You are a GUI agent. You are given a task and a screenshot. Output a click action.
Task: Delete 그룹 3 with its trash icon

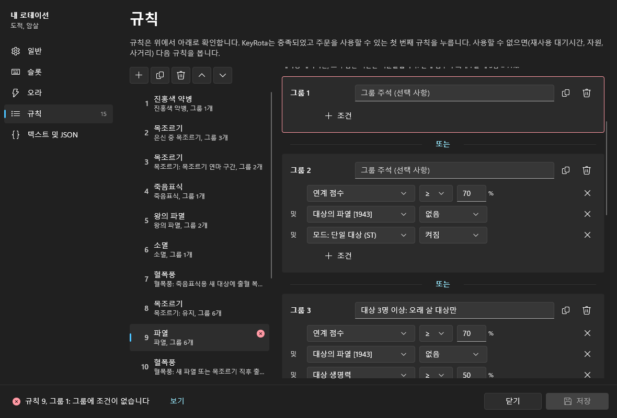[x=586, y=310]
